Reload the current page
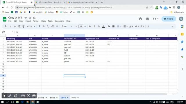The image size is (186, 104). coord(12,8)
